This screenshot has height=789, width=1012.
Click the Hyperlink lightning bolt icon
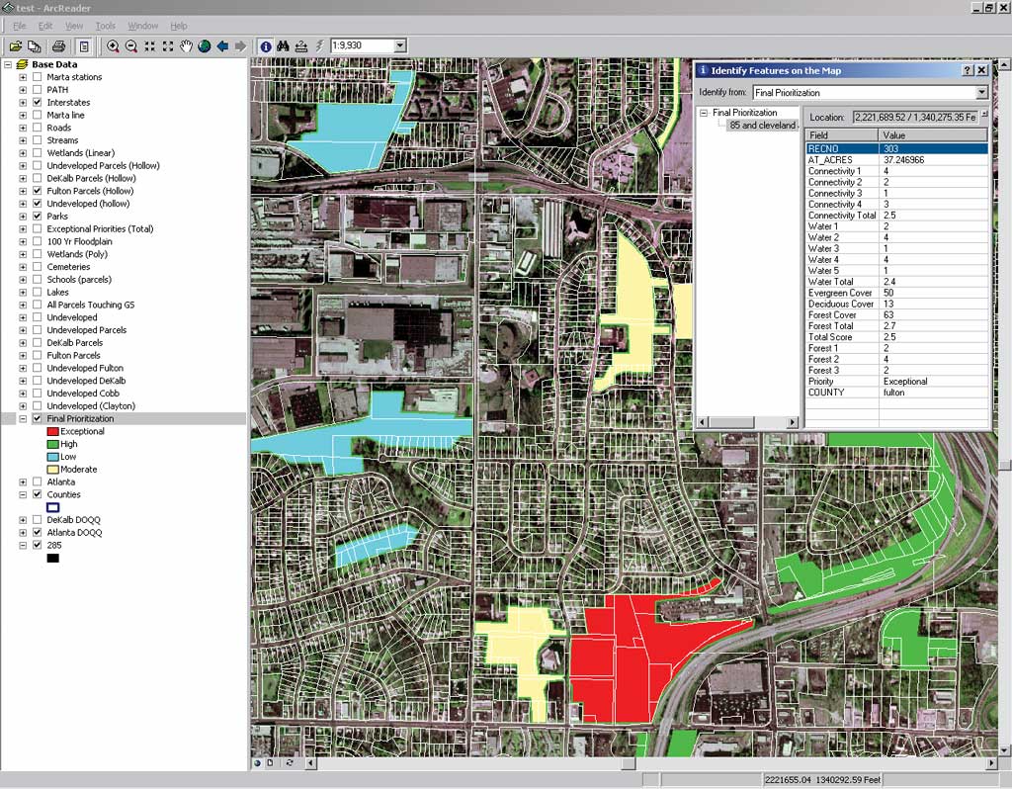(319, 45)
